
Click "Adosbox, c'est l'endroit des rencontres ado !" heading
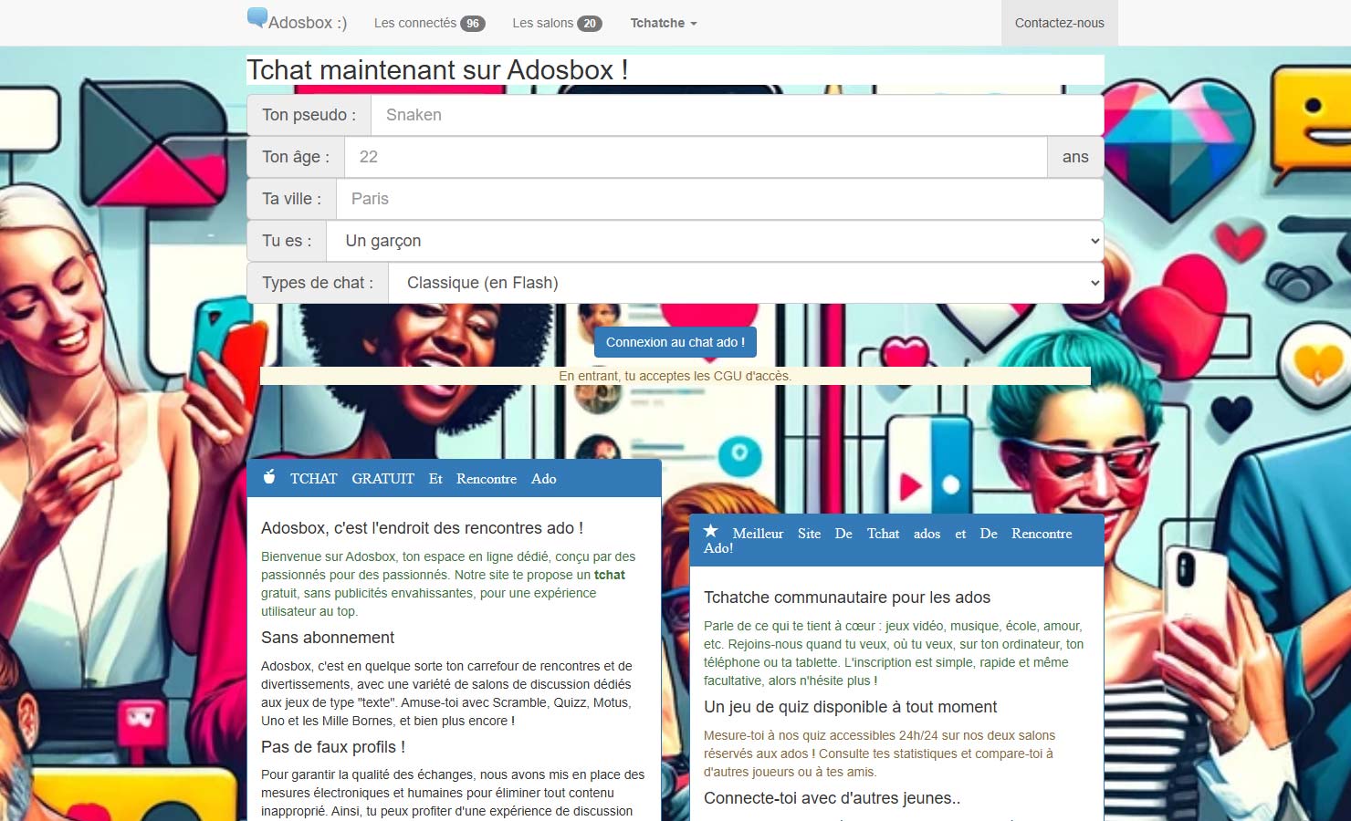pyautogui.click(x=422, y=528)
